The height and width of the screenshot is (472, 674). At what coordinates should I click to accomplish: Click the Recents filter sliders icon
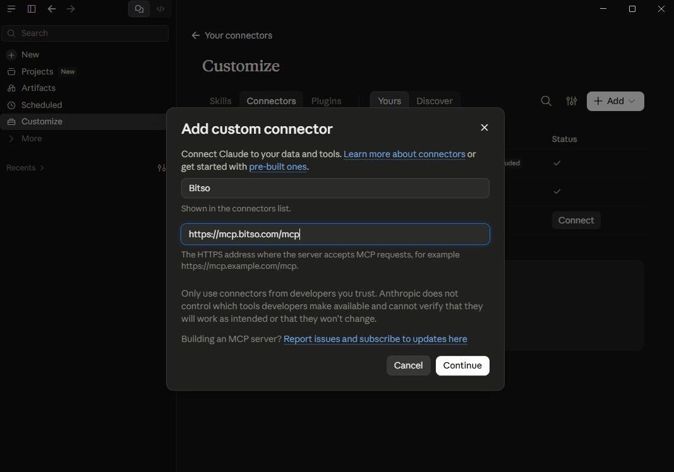coord(161,167)
